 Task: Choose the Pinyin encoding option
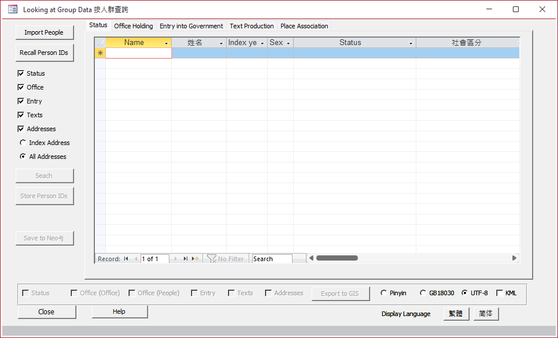click(x=383, y=293)
